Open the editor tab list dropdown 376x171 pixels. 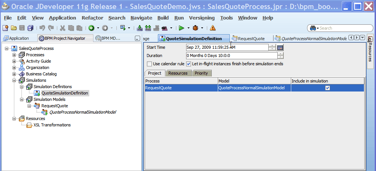tap(362, 38)
